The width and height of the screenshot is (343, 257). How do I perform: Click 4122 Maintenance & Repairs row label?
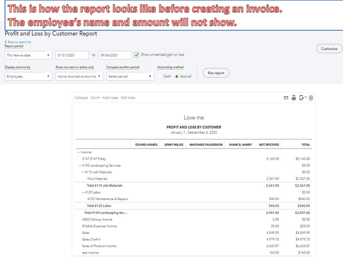click(x=107, y=199)
